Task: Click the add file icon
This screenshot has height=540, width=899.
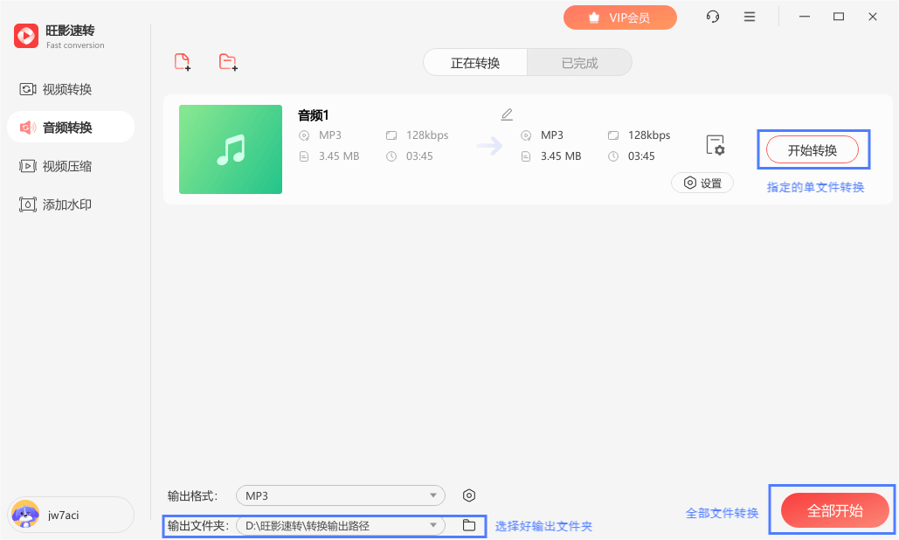Action: pyautogui.click(x=183, y=61)
